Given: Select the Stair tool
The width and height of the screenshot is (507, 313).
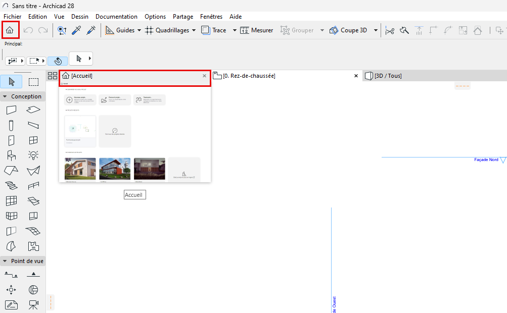Looking at the screenshot, I should pyautogui.click(x=11, y=186).
